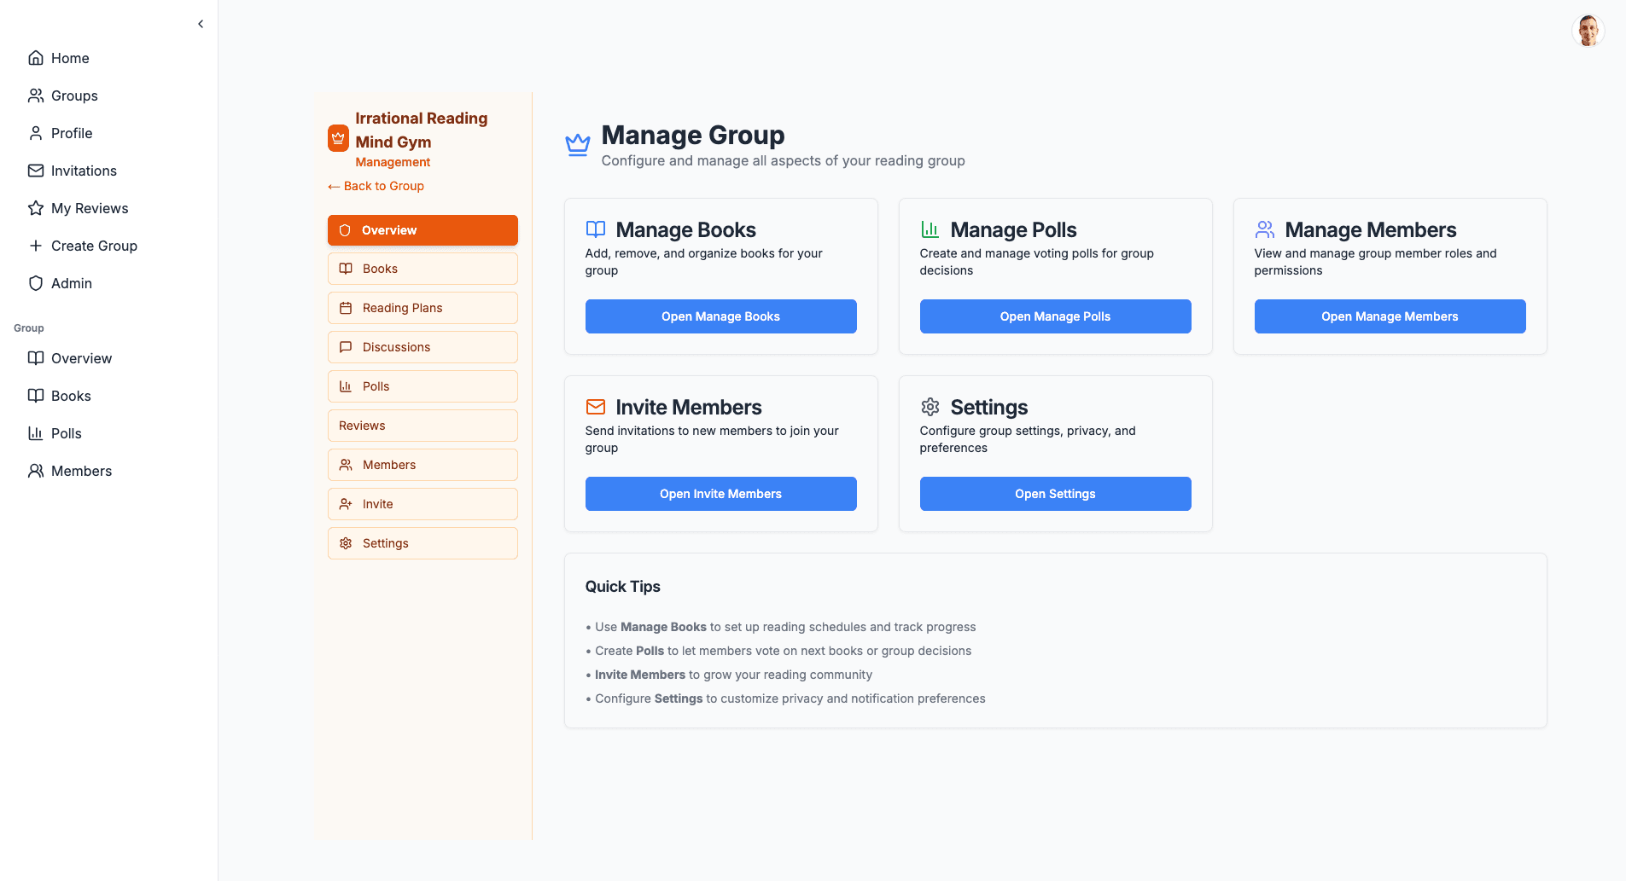Screen dimensions: 1626x881
Task: Click the Settings gear icon on card
Action: [930, 407]
